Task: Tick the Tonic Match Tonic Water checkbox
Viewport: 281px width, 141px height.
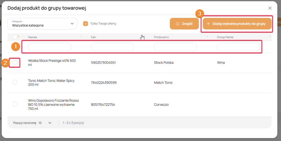Action: tap(15, 82)
